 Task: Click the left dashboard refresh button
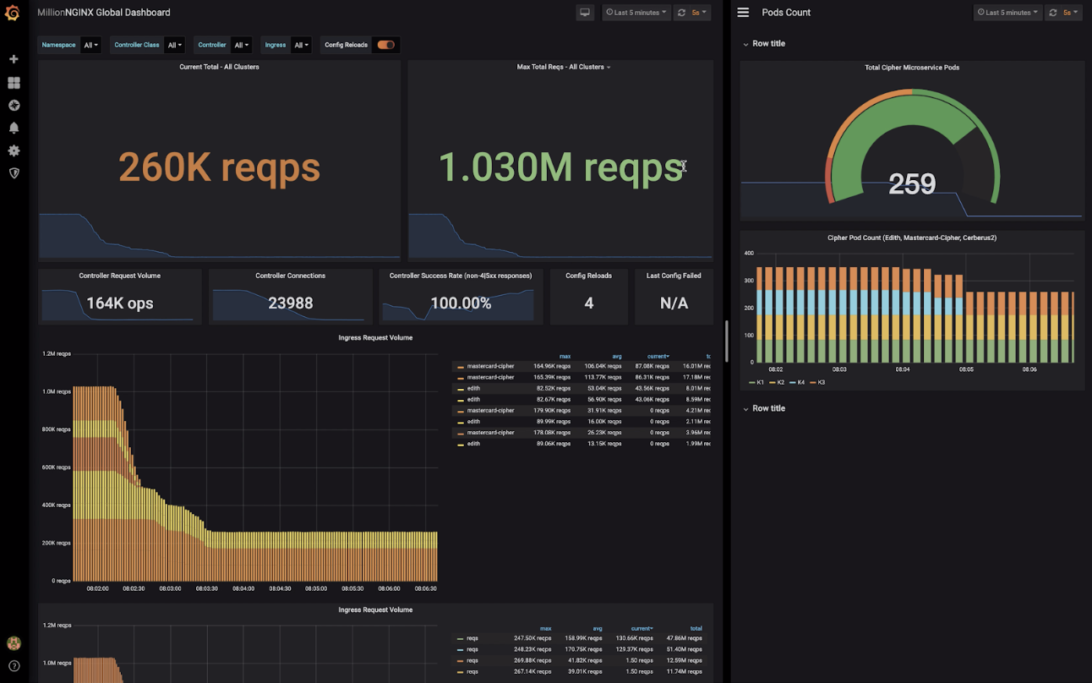point(681,13)
